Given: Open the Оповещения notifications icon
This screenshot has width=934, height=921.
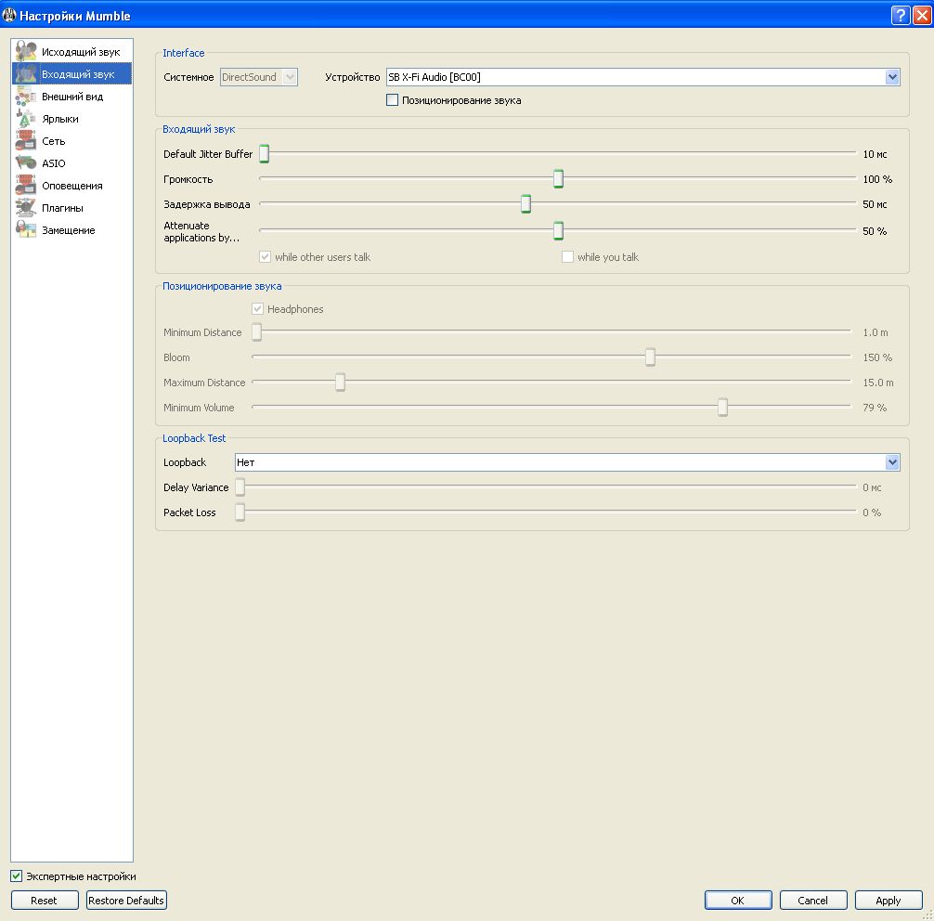Looking at the screenshot, I should pyautogui.click(x=26, y=186).
